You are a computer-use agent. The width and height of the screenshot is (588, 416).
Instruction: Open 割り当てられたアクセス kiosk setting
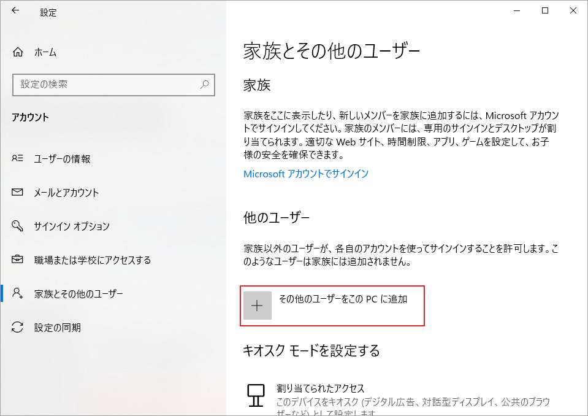397,398
